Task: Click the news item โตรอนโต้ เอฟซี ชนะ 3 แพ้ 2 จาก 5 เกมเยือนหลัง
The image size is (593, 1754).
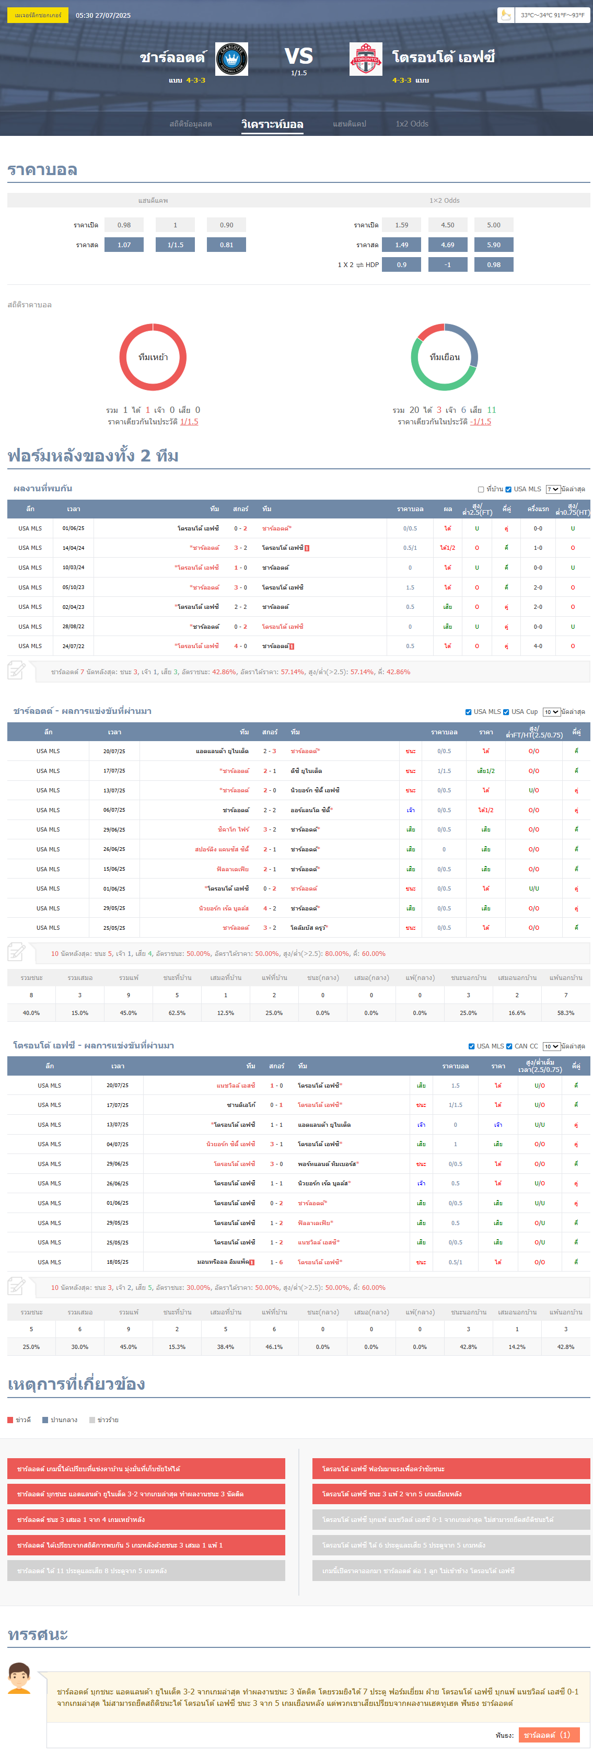Action: (451, 1494)
